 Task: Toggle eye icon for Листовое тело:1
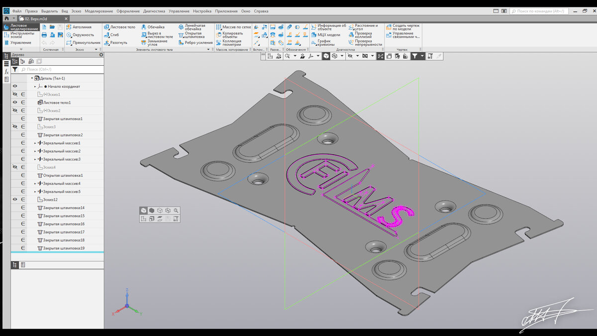click(x=15, y=103)
